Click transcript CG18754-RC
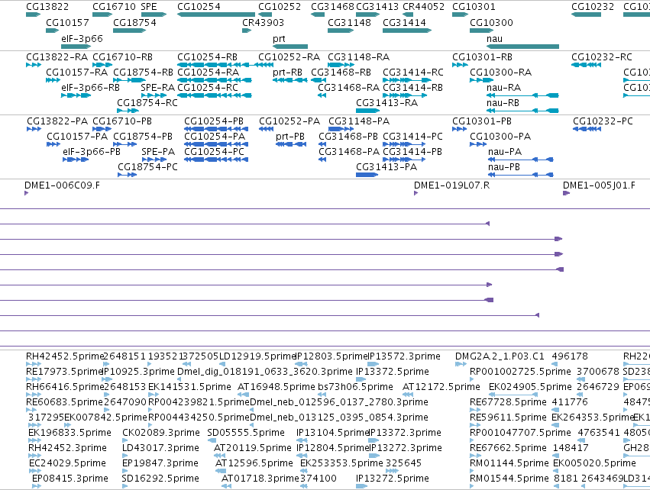 click(x=147, y=103)
